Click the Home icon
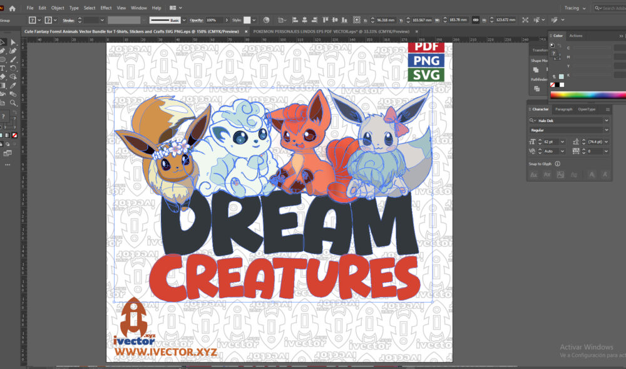 click(x=13, y=8)
